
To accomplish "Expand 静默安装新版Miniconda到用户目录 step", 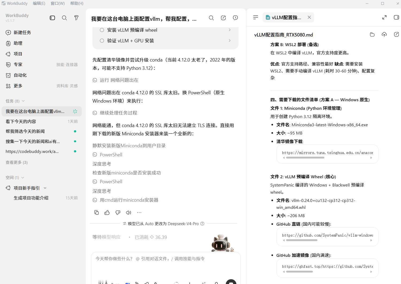I will click(x=129, y=146).
